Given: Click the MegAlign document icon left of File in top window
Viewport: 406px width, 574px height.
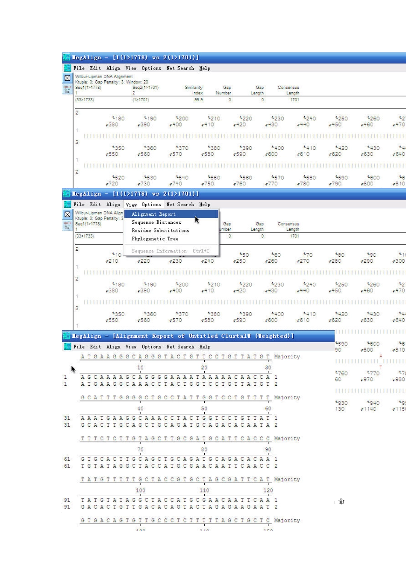Looking at the screenshot, I should tap(67, 68).
